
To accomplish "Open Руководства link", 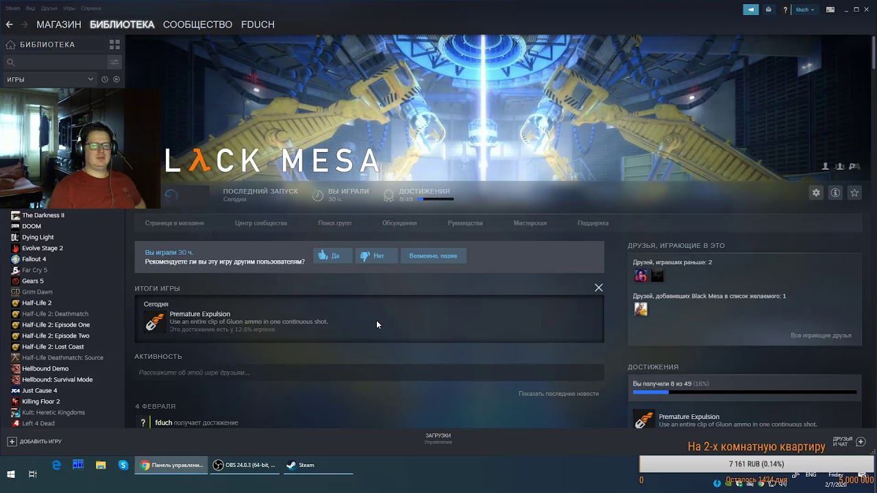I will [x=465, y=223].
